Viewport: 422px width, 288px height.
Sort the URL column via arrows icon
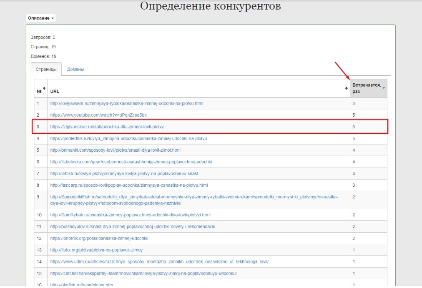[347, 88]
